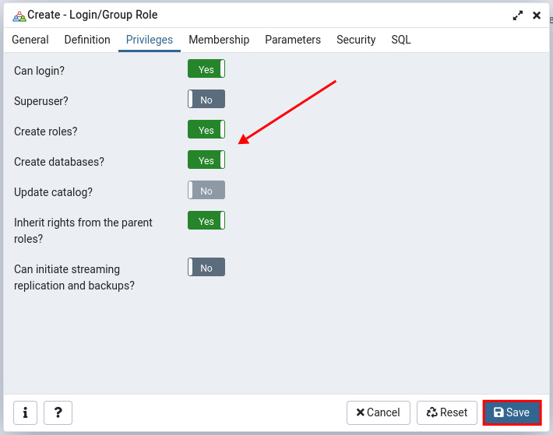Switch to the General tab
The height and width of the screenshot is (435, 553).
[30, 40]
